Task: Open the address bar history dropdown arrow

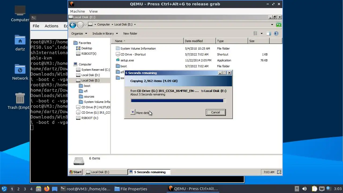Action: click(272, 25)
